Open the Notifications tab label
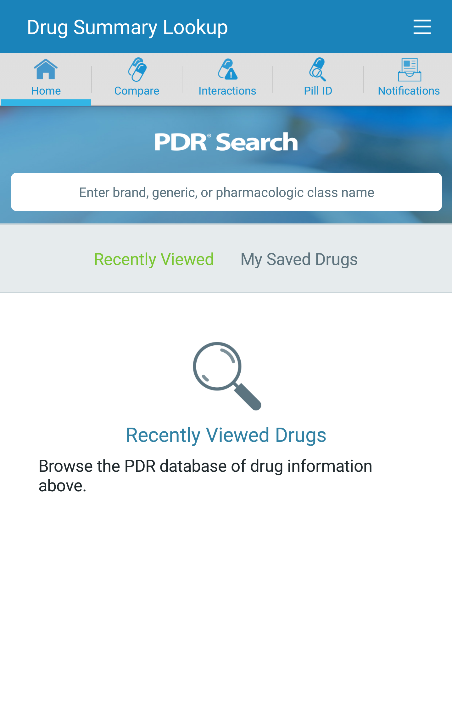Viewport: 452px width, 727px height. (x=409, y=91)
